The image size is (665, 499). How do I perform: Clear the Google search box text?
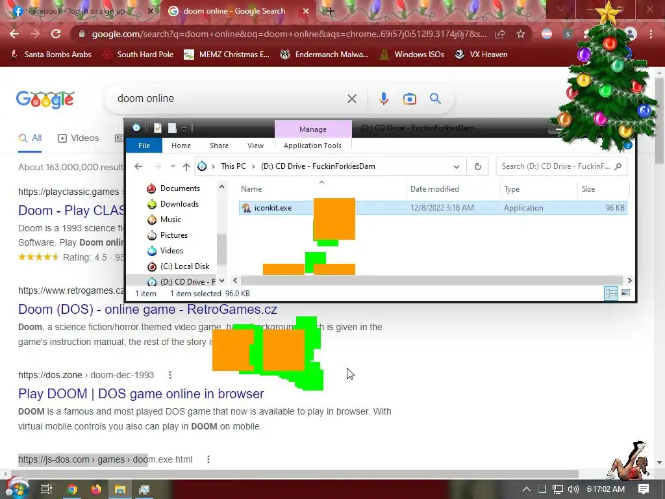[x=351, y=99]
